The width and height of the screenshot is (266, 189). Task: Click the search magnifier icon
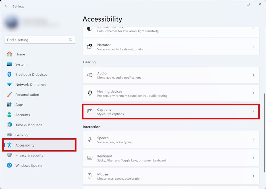tap(70, 40)
